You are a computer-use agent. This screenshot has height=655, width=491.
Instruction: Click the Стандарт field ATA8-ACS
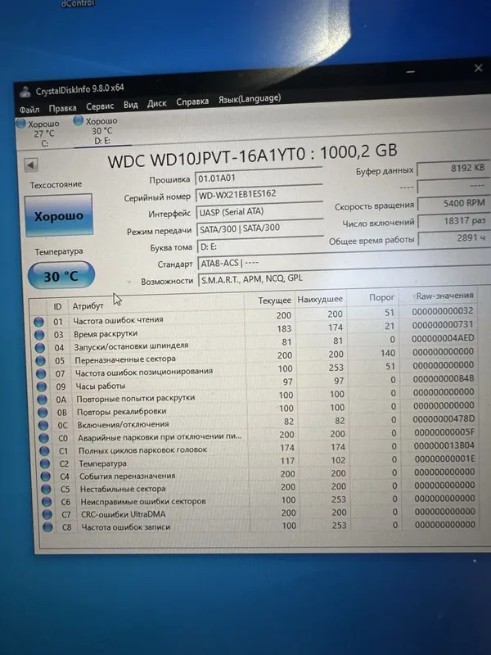coord(344,261)
